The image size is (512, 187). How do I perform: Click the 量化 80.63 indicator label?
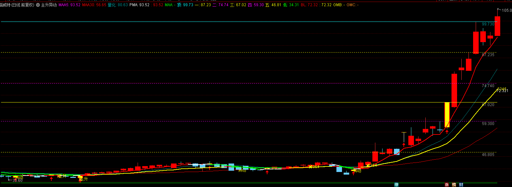click(118, 5)
